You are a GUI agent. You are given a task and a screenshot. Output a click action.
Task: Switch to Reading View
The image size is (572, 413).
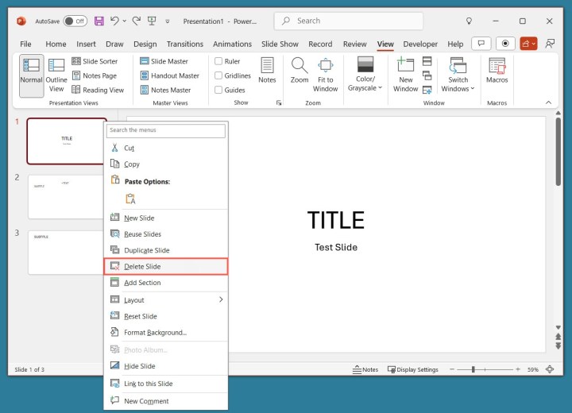(x=99, y=90)
